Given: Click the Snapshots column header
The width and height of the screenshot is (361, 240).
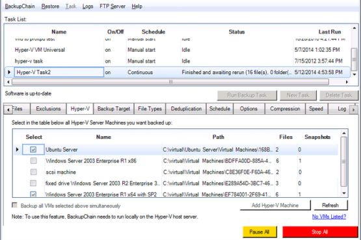Looking at the screenshot, I should point(317,137).
